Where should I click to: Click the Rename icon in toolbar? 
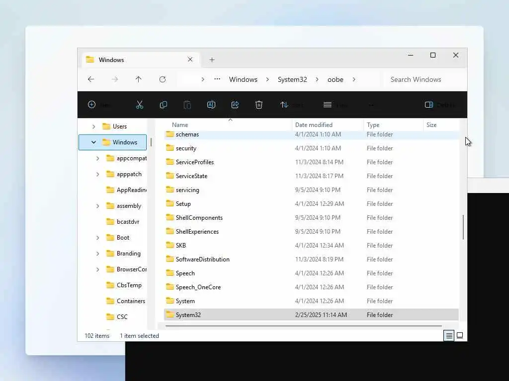point(211,105)
